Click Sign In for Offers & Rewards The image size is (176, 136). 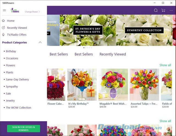(23, 129)
